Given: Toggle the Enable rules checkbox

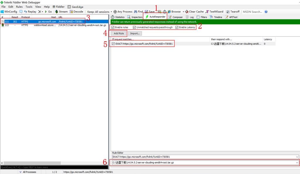Looking at the screenshot, I should coord(113,27).
